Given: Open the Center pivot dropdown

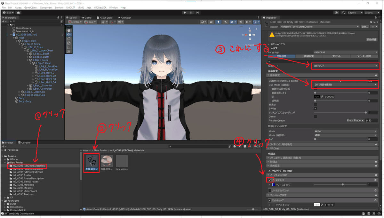Looking at the screenshot, I should click(75, 22).
